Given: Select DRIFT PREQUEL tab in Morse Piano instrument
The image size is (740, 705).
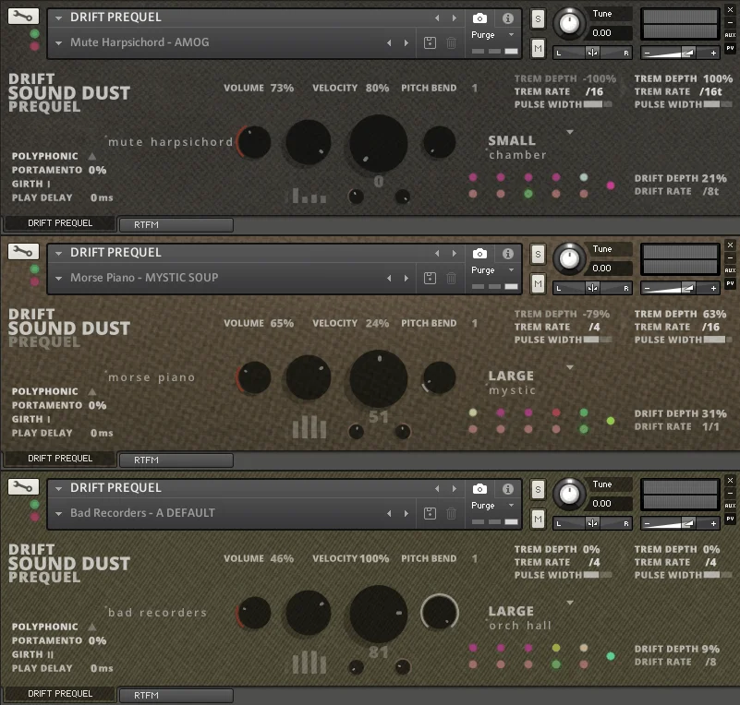Looking at the screenshot, I should pos(60,458).
